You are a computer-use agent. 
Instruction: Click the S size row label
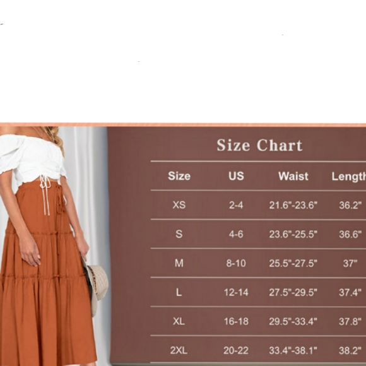pos(179,234)
